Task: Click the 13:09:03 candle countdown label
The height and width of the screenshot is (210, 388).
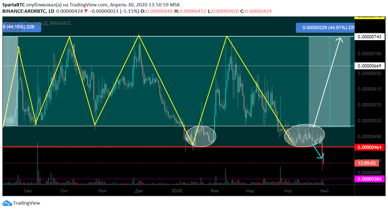Action: [367, 163]
